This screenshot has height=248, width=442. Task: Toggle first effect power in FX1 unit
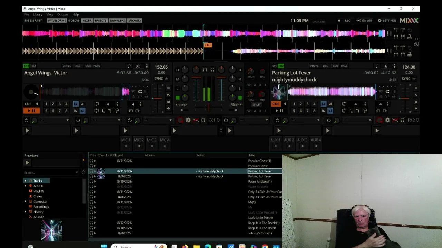point(27,120)
